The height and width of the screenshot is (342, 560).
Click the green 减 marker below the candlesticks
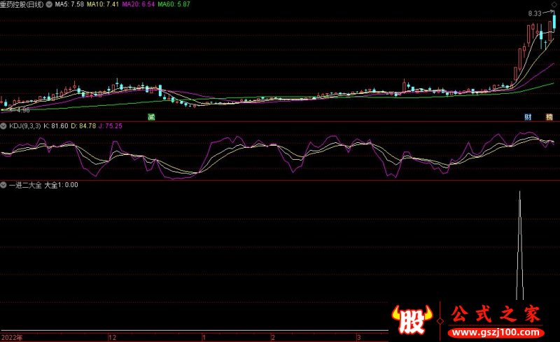click(150, 116)
